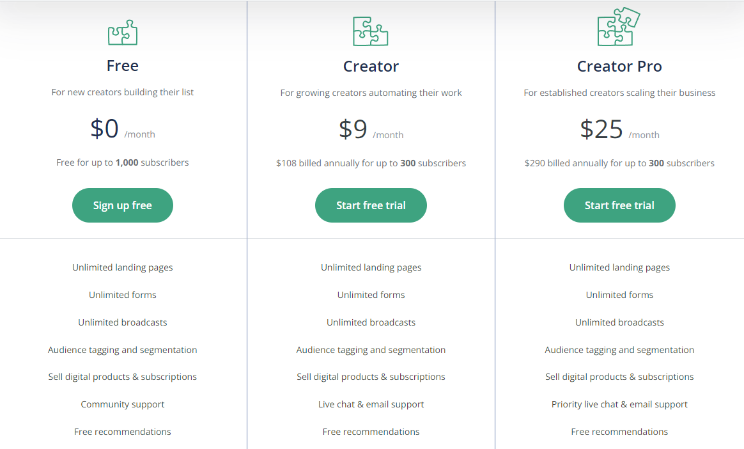Select the Free plan heading

tap(123, 65)
